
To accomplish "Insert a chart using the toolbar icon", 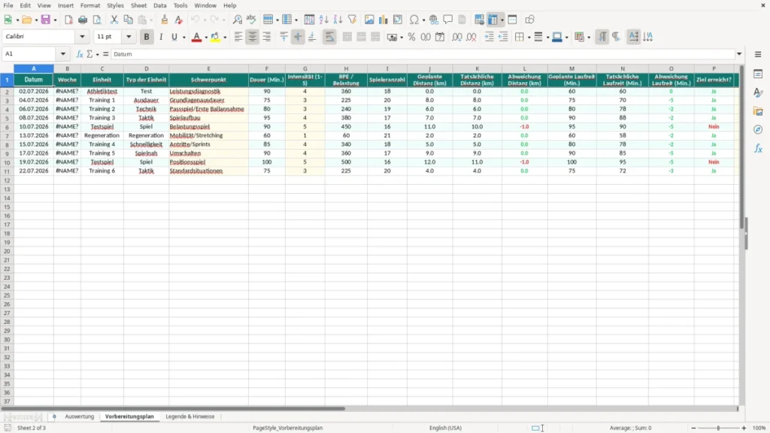I will click(x=383, y=20).
